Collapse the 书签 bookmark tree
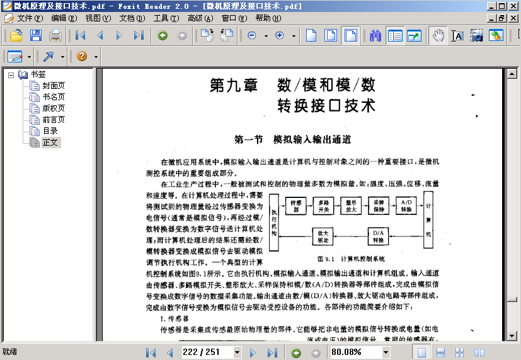Viewport: 521px width, 360px height. coord(11,75)
